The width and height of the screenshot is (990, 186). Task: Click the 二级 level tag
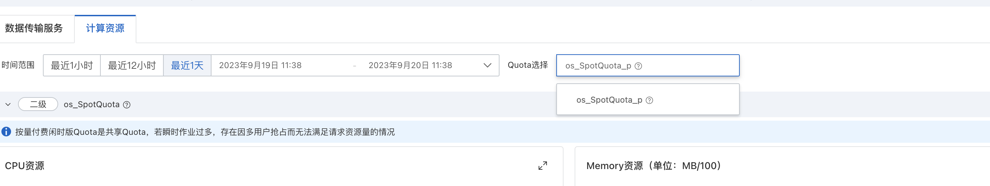coord(38,104)
